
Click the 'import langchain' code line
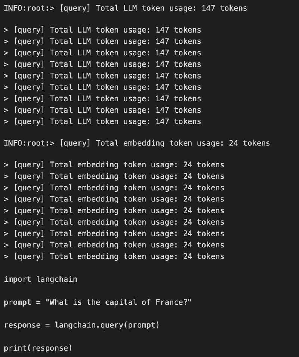click(41, 279)
